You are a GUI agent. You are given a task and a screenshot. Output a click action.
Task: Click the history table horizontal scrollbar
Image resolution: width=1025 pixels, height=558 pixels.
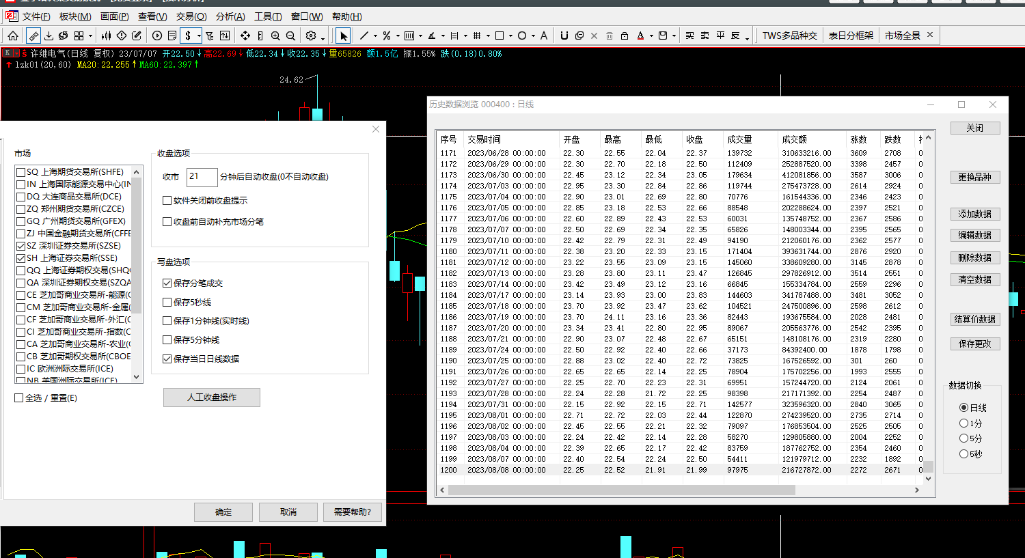(622, 490)
